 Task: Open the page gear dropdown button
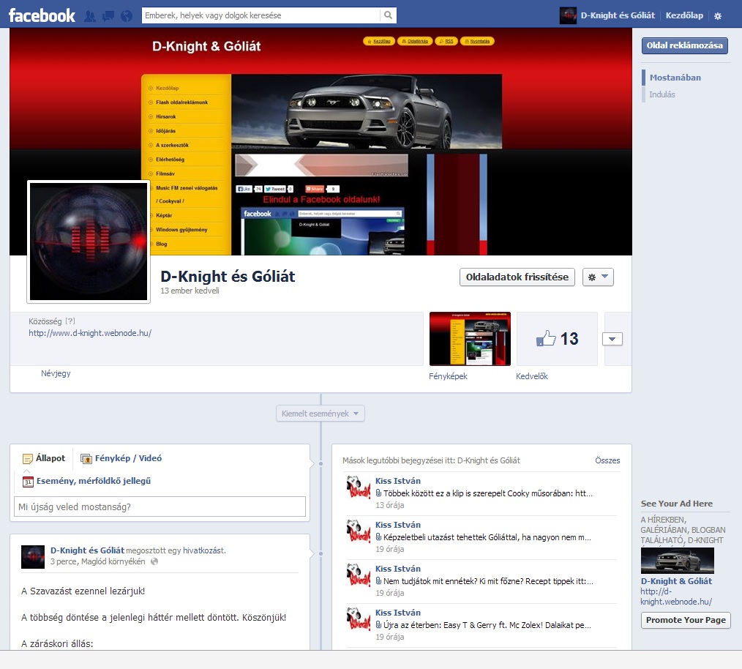(x=598, y=277)
